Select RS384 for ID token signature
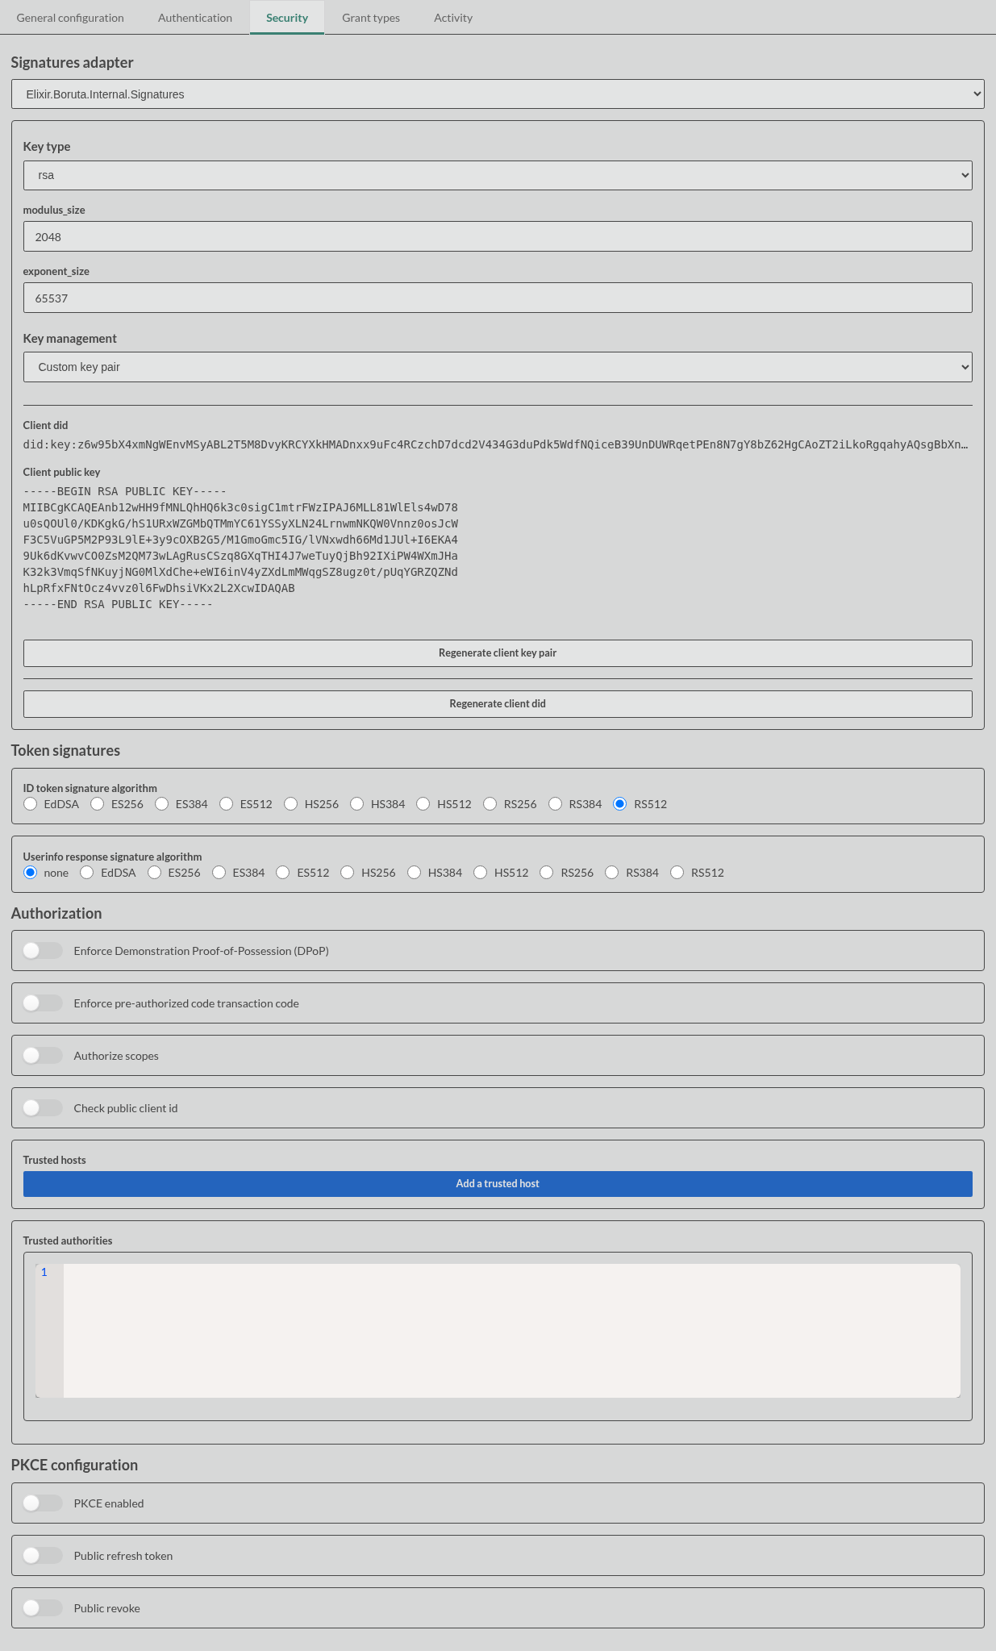Screen dimensions: 996x1651 556,804
